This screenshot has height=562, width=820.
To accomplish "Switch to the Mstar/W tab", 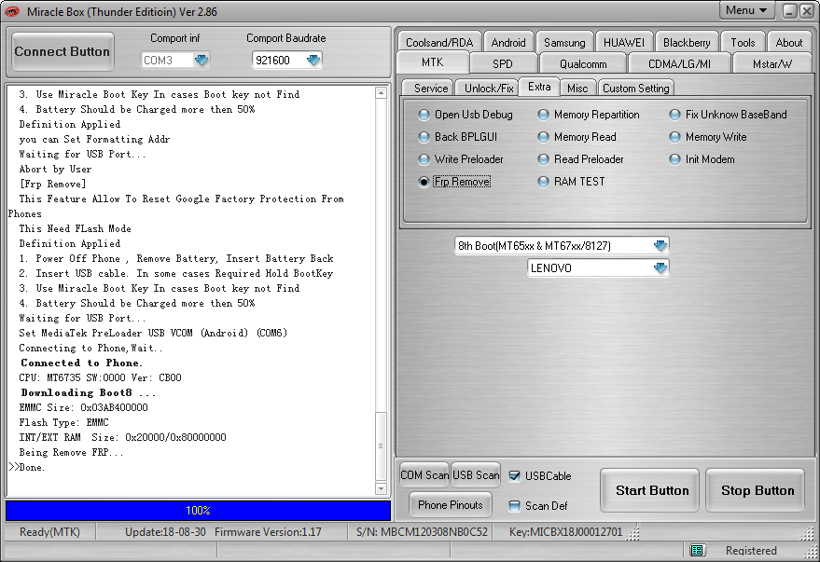I will (x=772, y=63).
